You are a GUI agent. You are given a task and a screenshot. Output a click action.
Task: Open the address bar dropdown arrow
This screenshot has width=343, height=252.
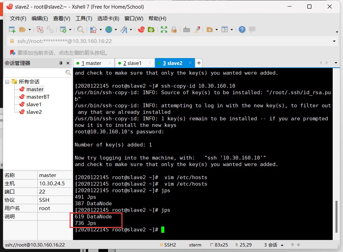click(334, 41)
